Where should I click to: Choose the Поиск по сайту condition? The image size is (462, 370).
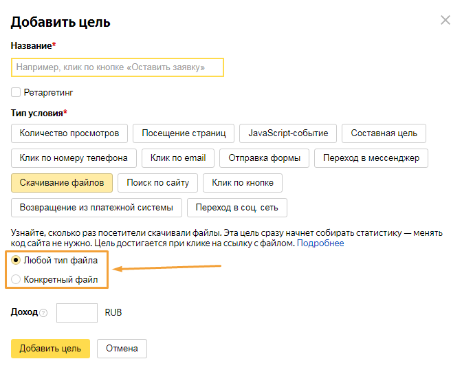tap(158, 183)
